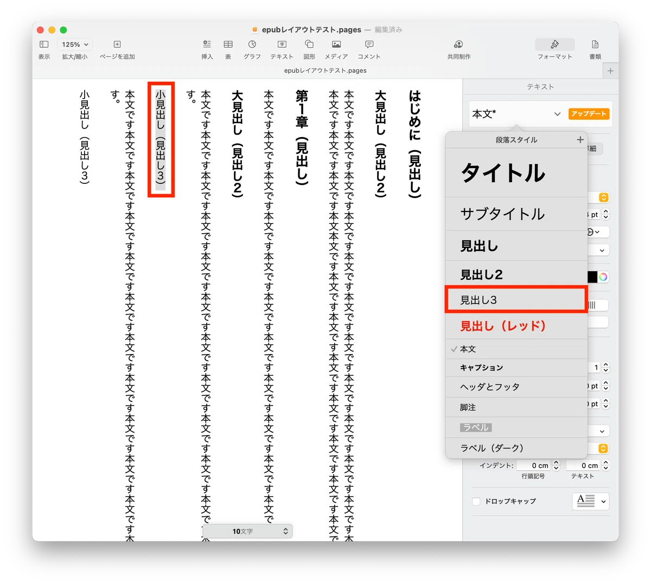Open the 挿入 insert menu icon
651x584 pixels.
point(207,44)
